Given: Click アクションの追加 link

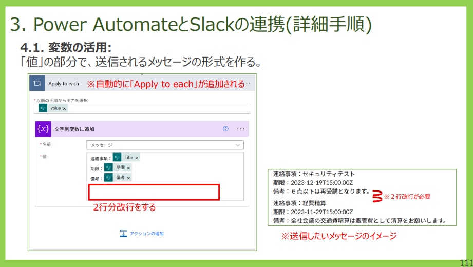Looking at the screenshot, I should (146, 234).
